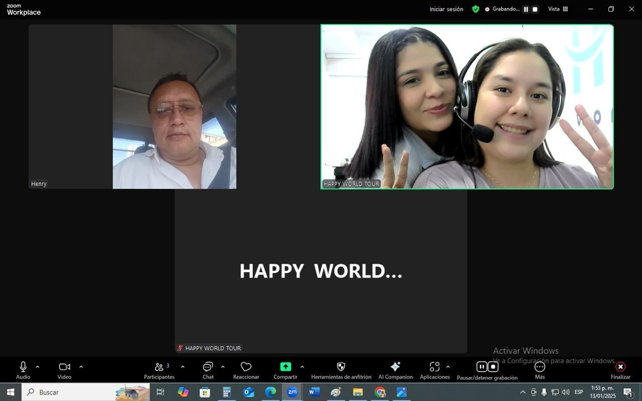This screenshot has height=401, width=642.
Task: Stop recording using top bar stop icon
Action: (x=535, y=9)
